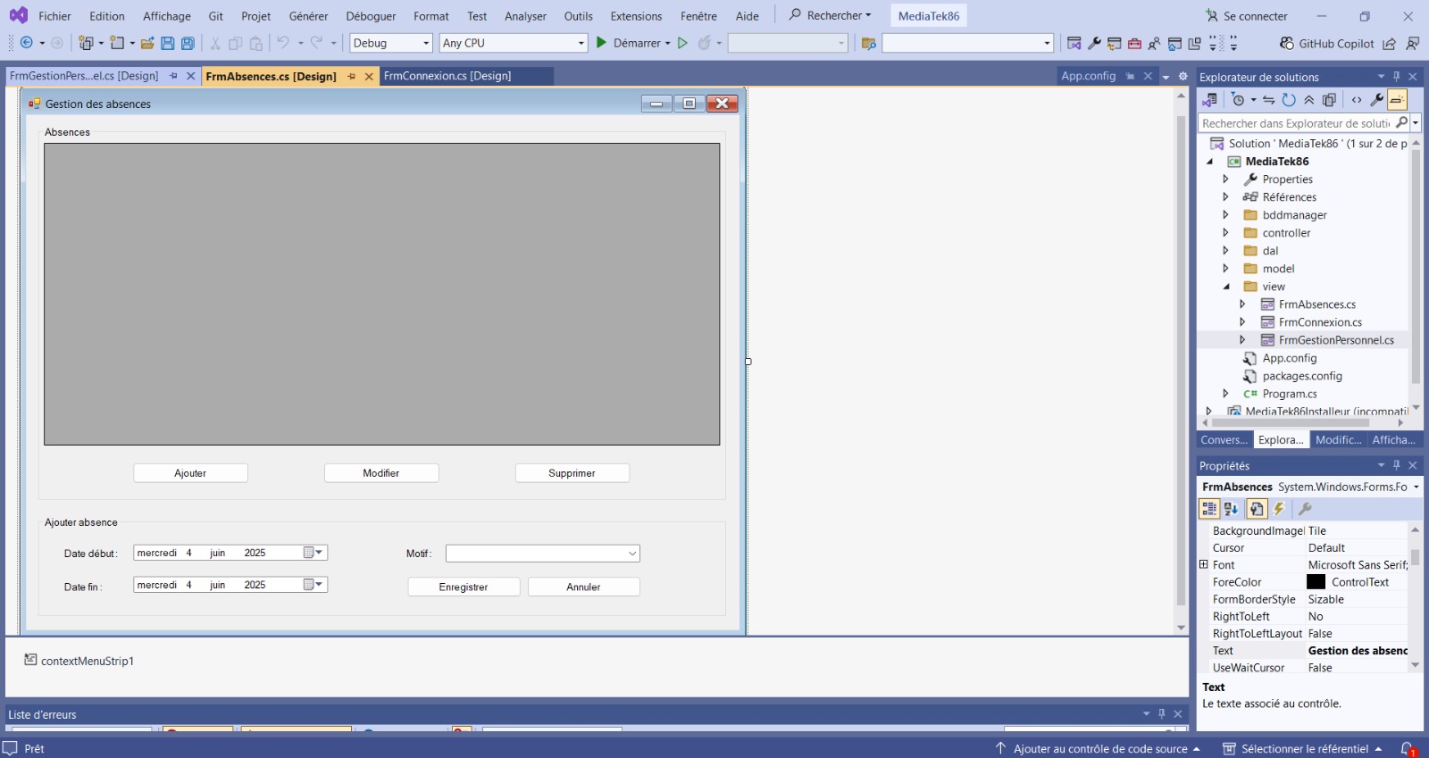Expand the controller folder
The width and height of the screenshot is (1429, 758).
[1225, 233]
